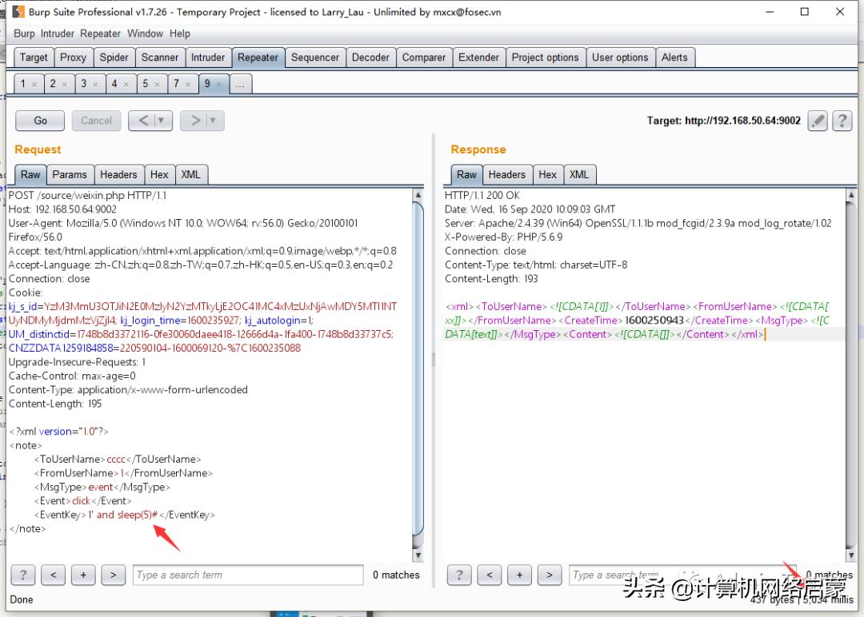Select Repeater request tab 2
Image resolution: width=864 pixels, height=617 pixels.
pos(53,84)
